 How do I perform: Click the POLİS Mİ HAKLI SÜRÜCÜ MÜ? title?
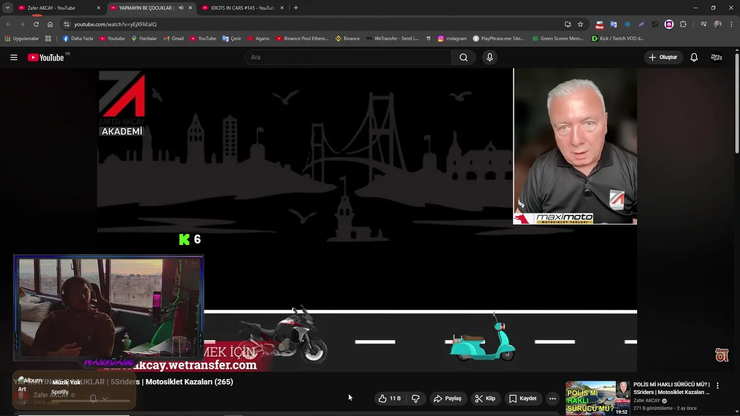(671, 388)
